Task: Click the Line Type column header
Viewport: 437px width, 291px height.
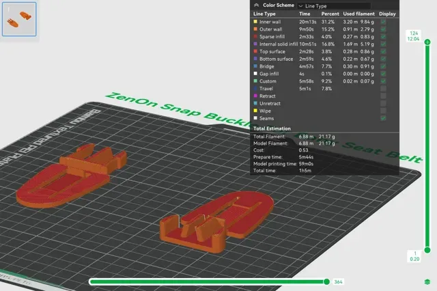Action: click(264, 14)
